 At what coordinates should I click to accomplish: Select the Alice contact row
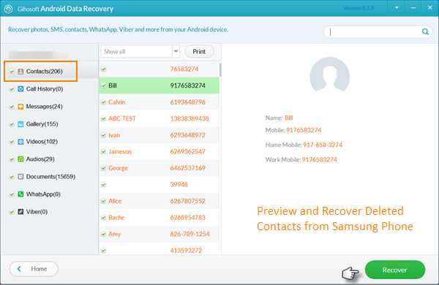(x=160, y=201)
